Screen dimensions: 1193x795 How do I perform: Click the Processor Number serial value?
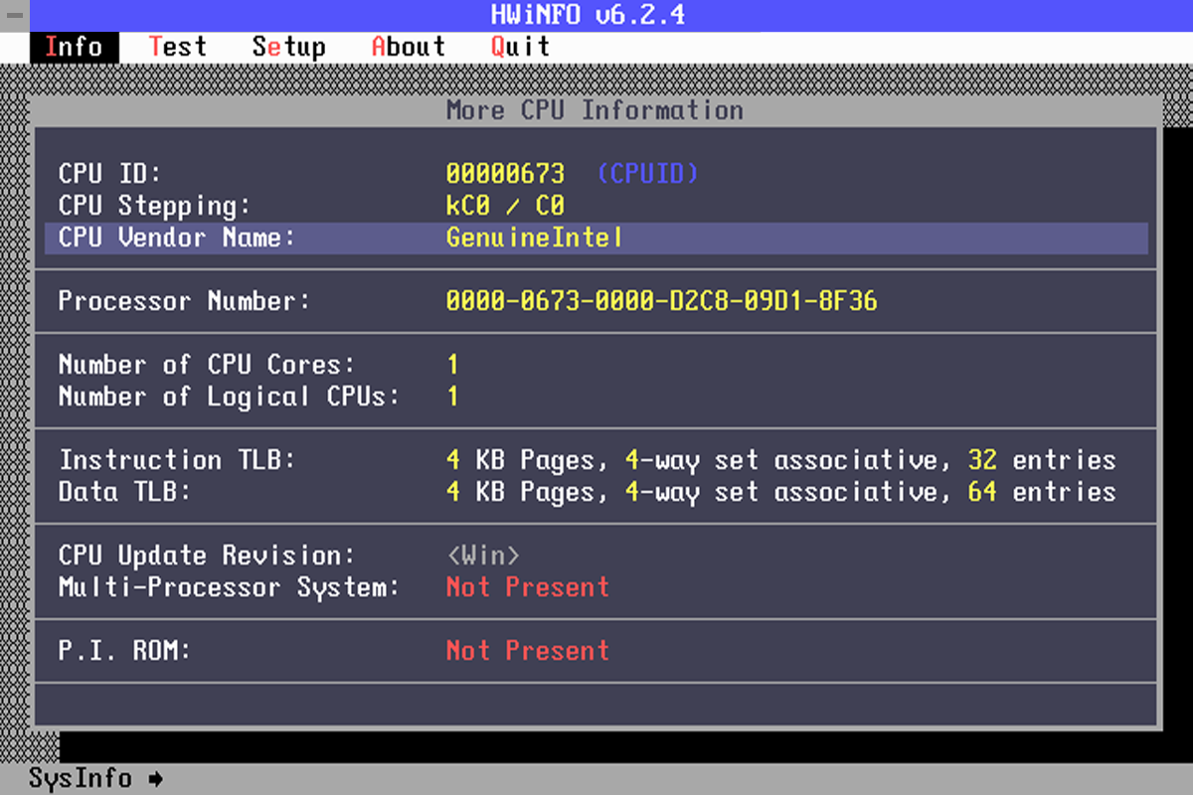(661, 301)
